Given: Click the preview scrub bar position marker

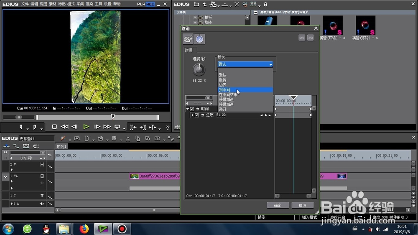Looking at the screenshot, I should 113,116.
